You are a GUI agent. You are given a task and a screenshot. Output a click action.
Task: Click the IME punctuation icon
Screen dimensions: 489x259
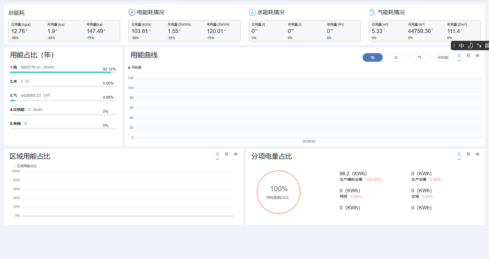[x=479, y=46]
